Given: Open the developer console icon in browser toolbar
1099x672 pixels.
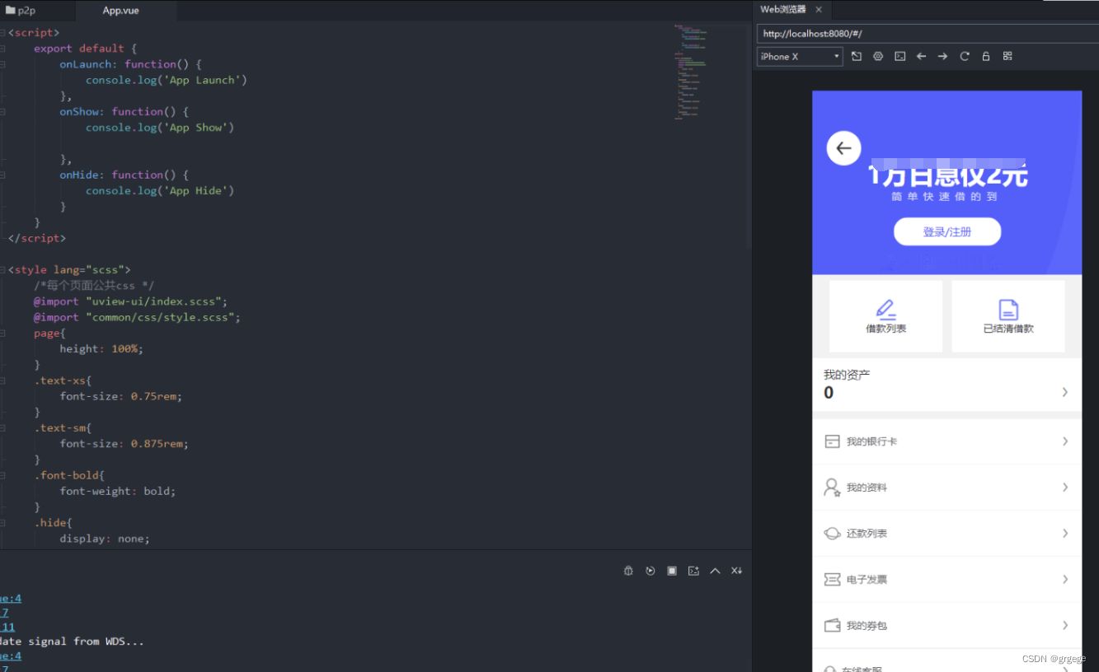Looking at the screenshot, I should point(899,56).
